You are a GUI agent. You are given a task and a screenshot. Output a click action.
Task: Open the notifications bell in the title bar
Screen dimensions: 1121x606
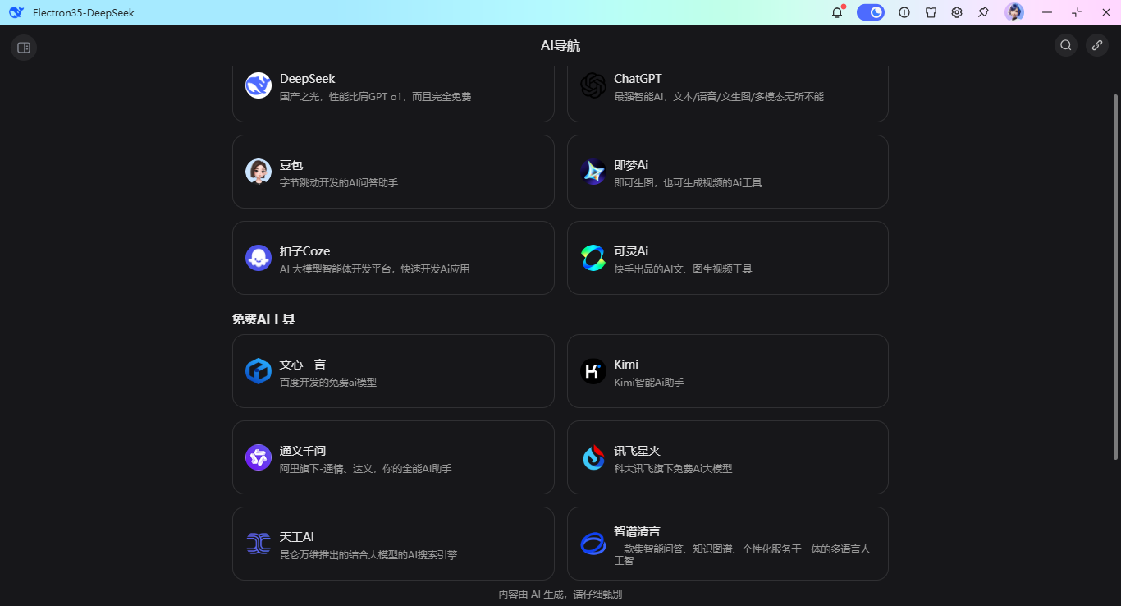pyautogui.click(x=836, y=12)
